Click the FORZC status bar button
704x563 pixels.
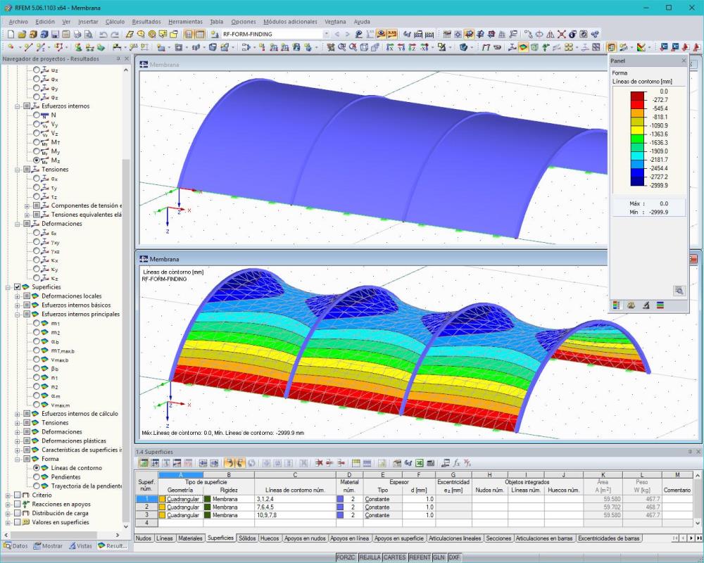pyautogui.click(x=347, y=557)
